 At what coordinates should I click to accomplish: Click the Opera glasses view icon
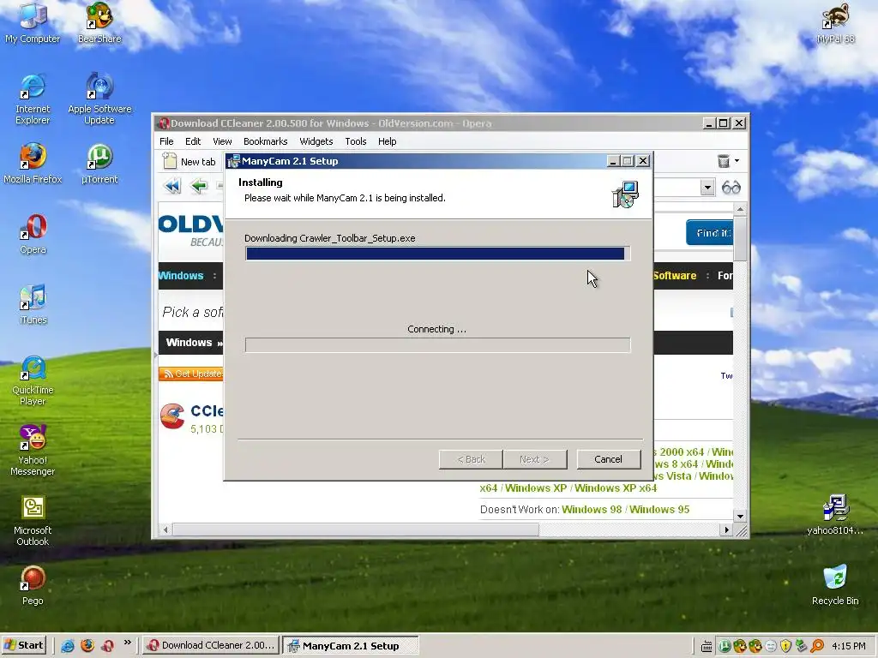[x=731, y=188]
